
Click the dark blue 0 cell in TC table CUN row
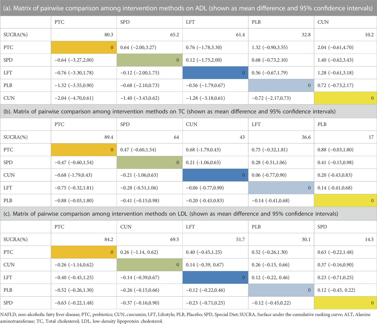point(215,175)
